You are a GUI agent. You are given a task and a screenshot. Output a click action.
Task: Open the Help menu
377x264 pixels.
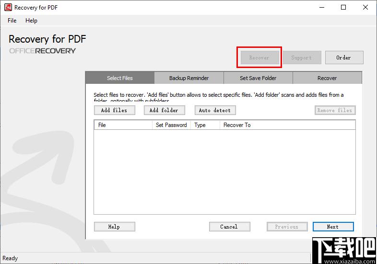point(31,21)
